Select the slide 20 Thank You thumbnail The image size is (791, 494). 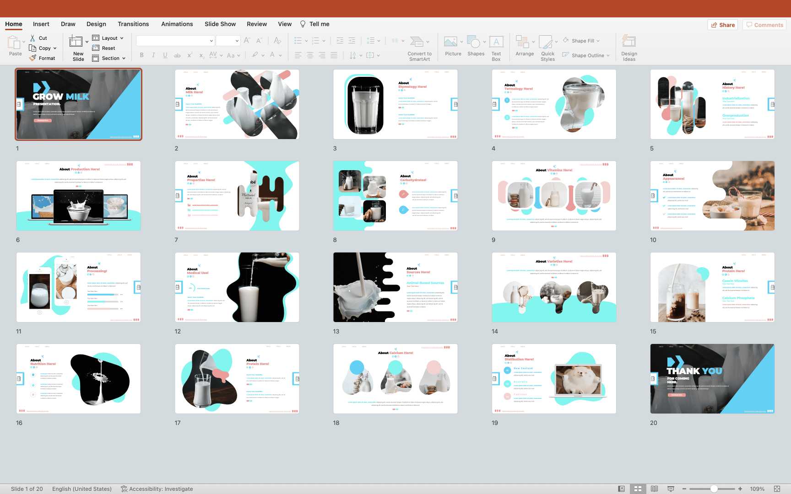tap(712, 379)
